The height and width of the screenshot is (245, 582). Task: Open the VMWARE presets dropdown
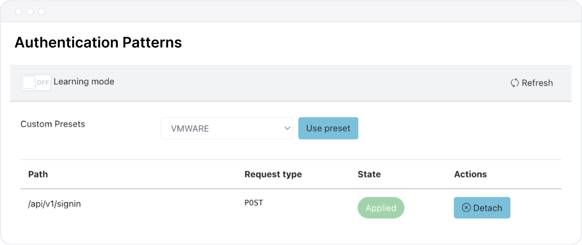coord(227,128)
